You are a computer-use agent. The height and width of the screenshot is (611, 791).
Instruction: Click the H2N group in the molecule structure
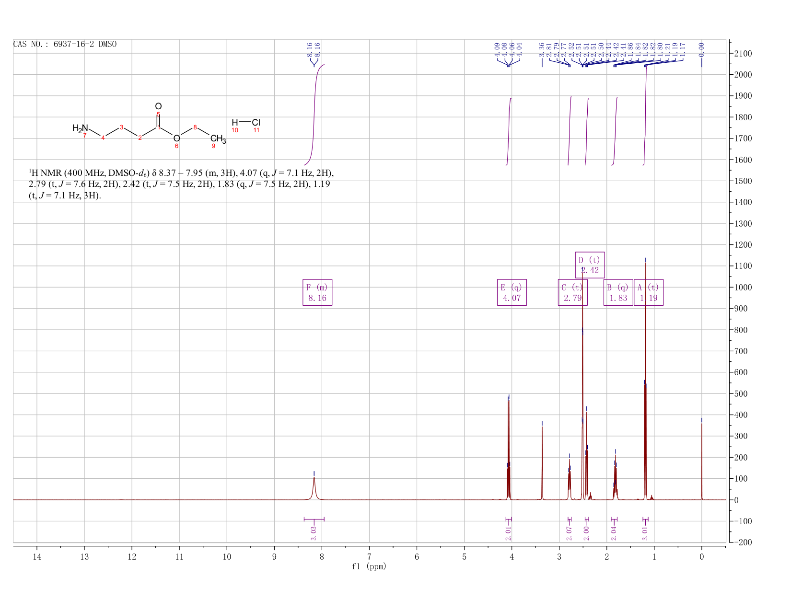[81, 128]
